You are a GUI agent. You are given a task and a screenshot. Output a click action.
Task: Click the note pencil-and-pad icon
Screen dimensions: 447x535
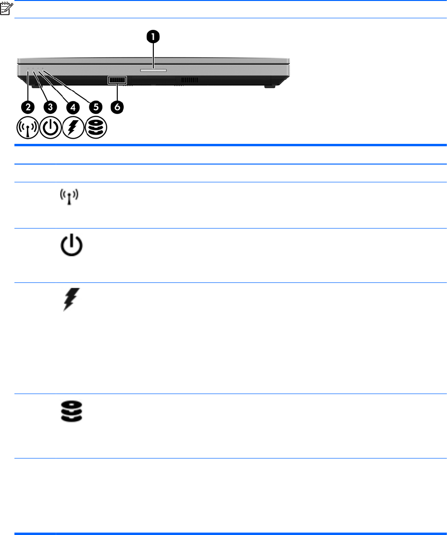[x=6, y=9]
